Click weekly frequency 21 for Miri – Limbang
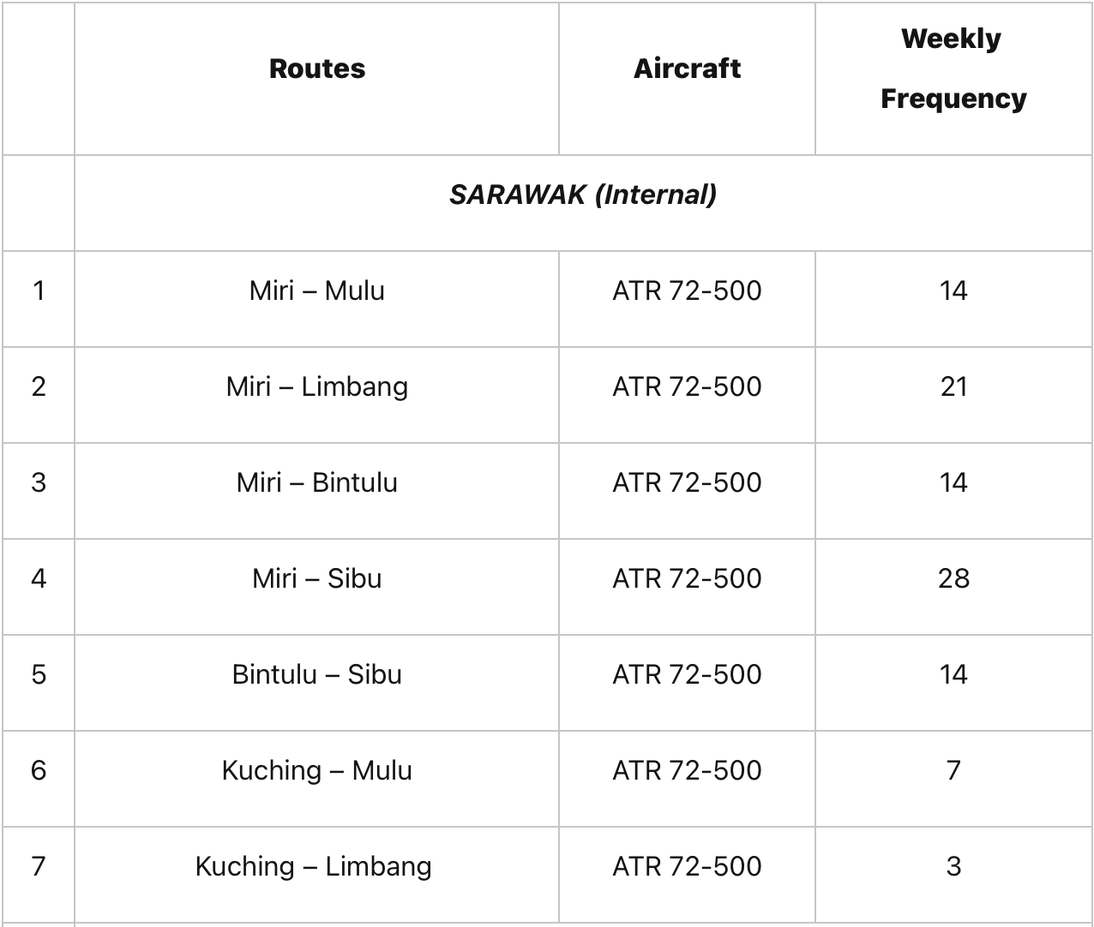The height and width of the screenshot is (927, 1094). point(953,387)
